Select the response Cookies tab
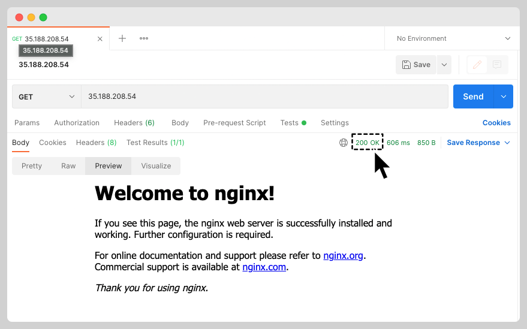 coord(52,143)
